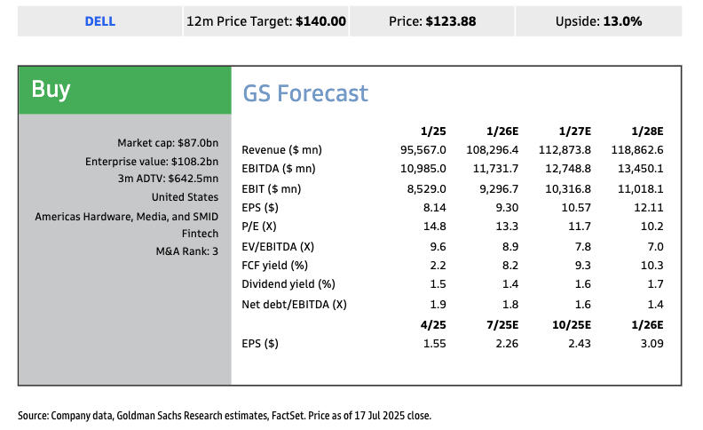Screen dimensions: 703x430
Task: Select quarterly EPS value 2.26
Action: point(507,344)
